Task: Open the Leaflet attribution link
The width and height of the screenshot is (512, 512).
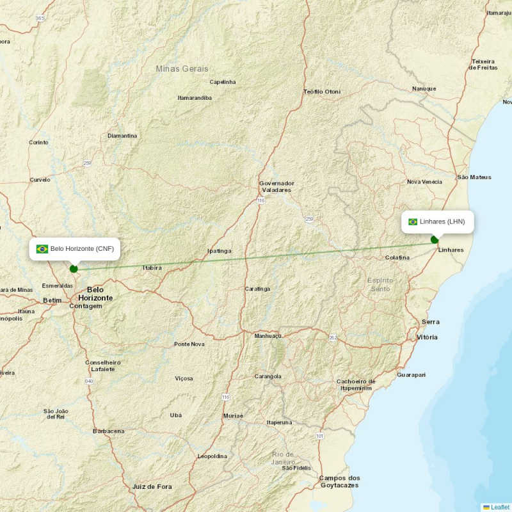Action: [x=500, y=507]
